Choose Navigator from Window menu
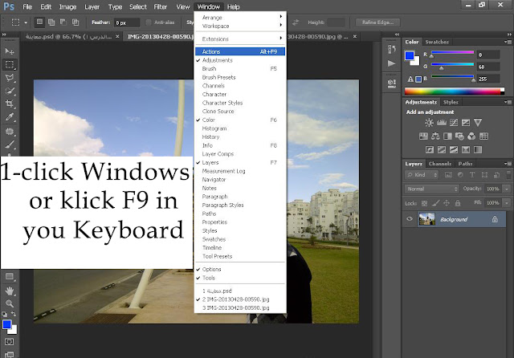The width and height of the screenshot is (514, 358). coord(240,180)
